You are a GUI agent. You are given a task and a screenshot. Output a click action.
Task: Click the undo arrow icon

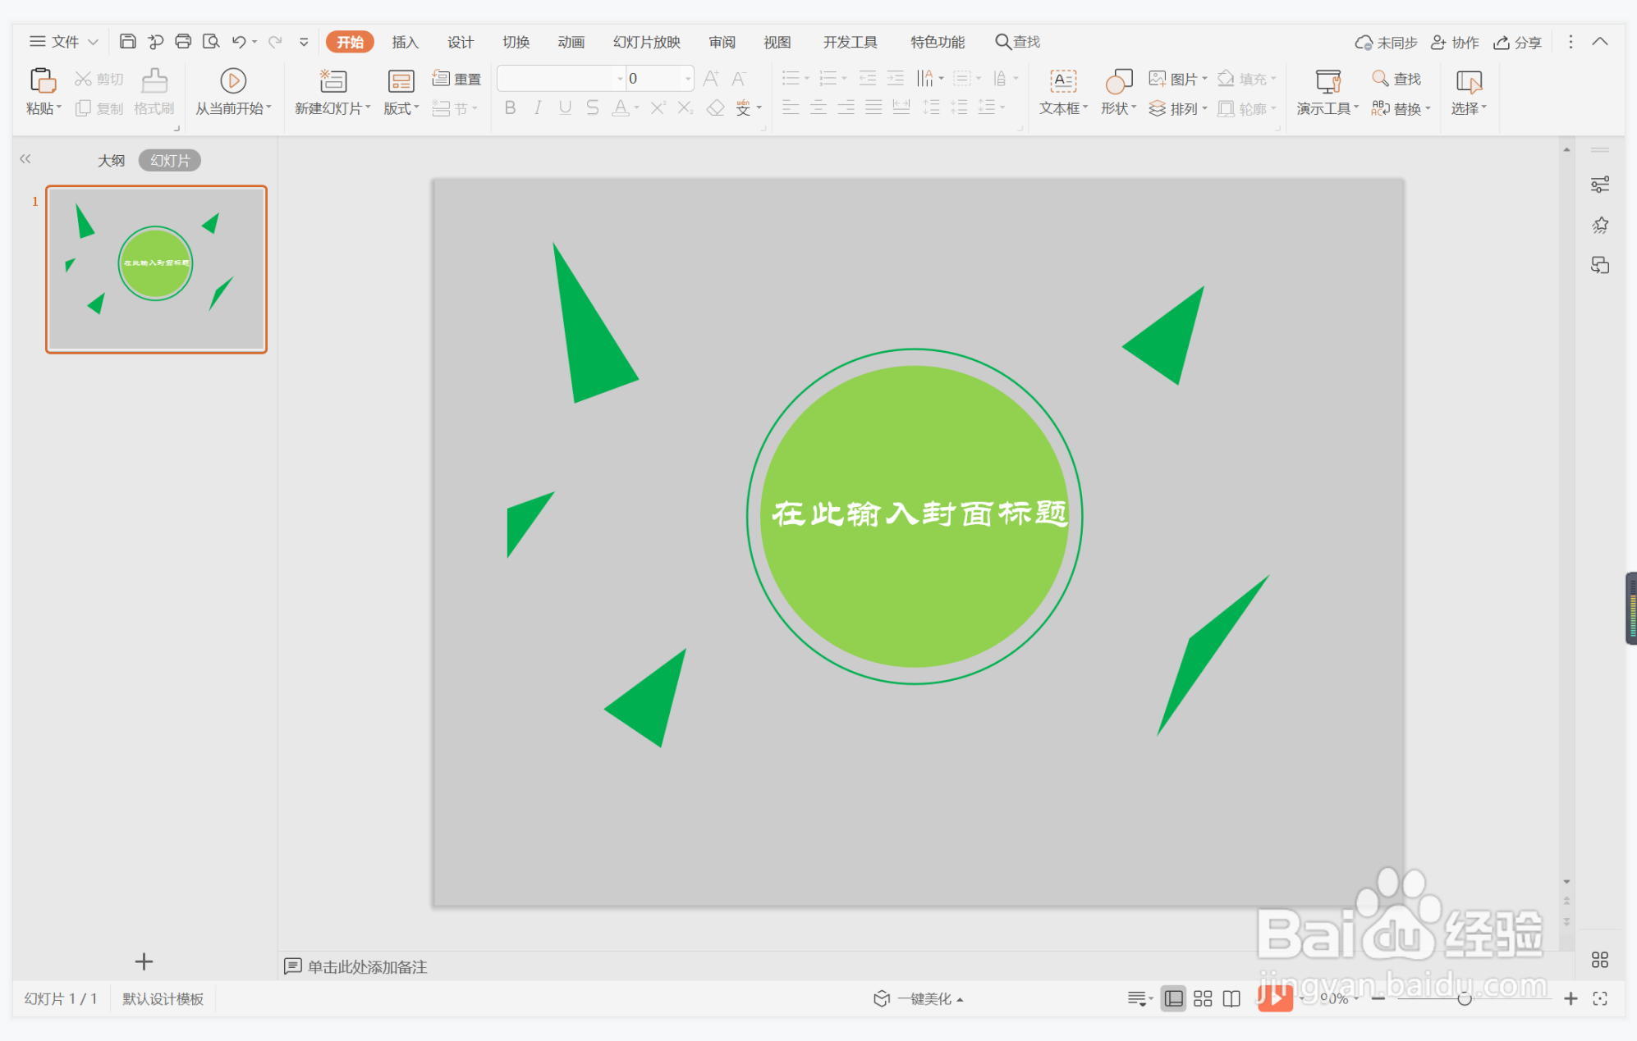[238, 42]
